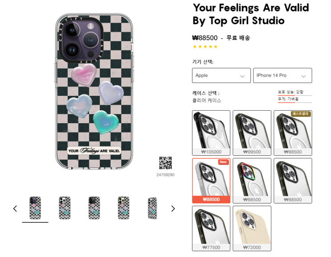Select the ₩77500 case option

coord(211,228)
